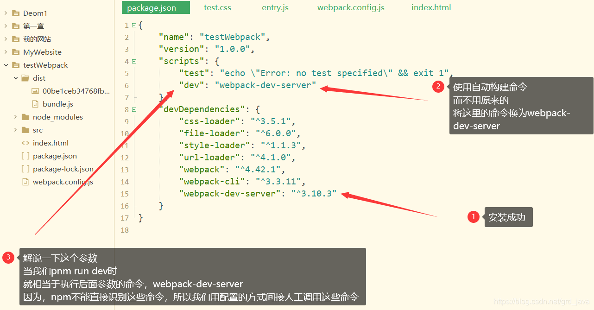Expand the 第一章 project folder

6,26
